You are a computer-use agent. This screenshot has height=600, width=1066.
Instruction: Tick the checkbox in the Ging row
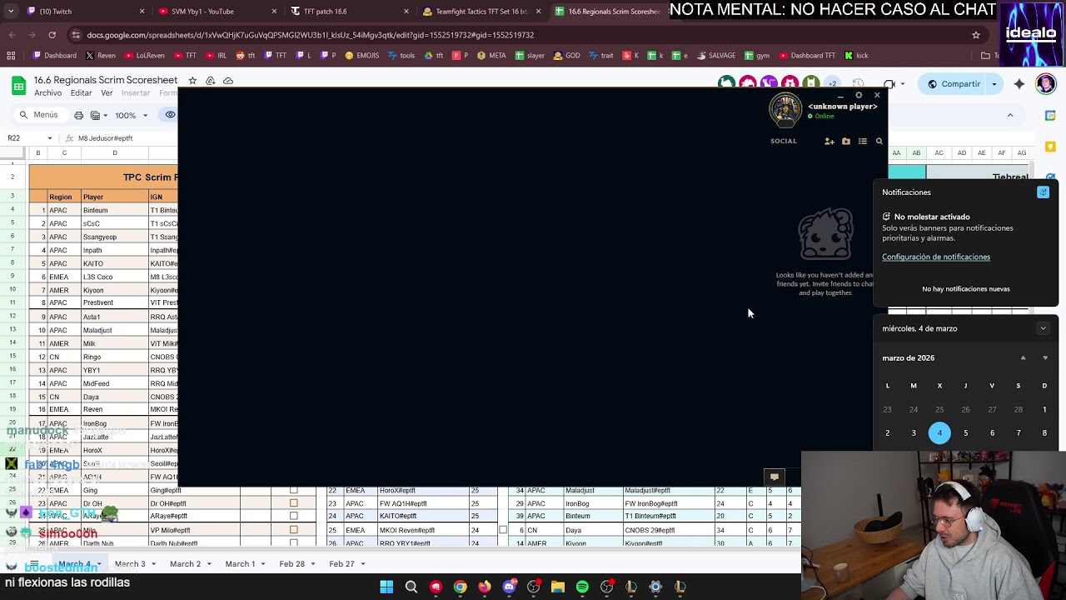coord(293,491)
